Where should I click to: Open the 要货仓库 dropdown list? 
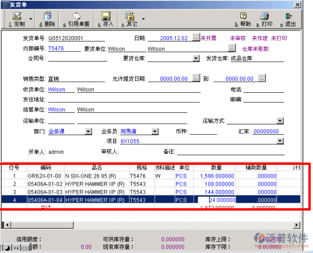[x=196, y=58]
